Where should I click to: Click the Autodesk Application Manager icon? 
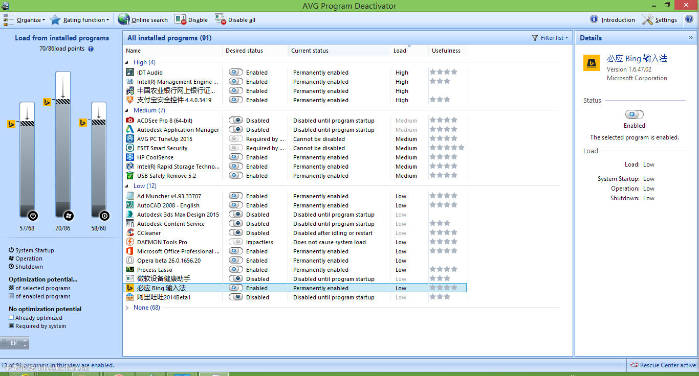click(x=130, y=130)
